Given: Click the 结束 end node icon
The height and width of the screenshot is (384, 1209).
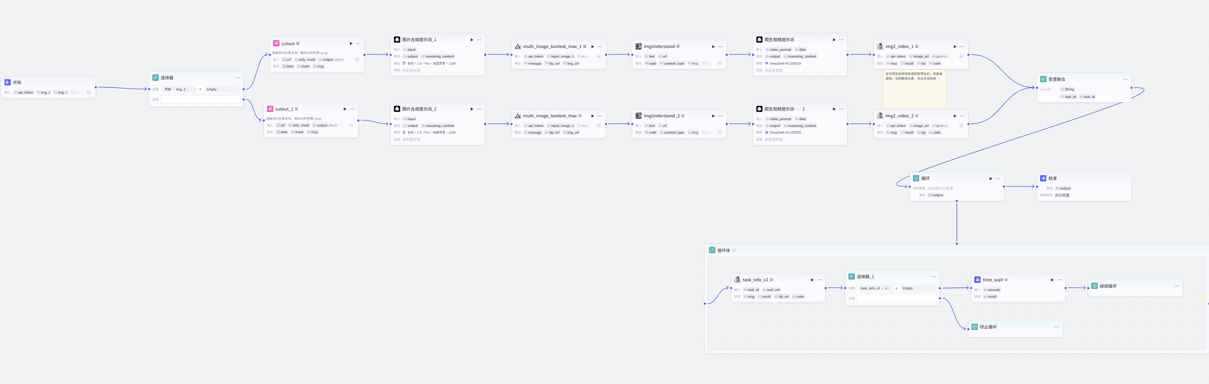Looking at the screenshot, I should point(1043,178).
